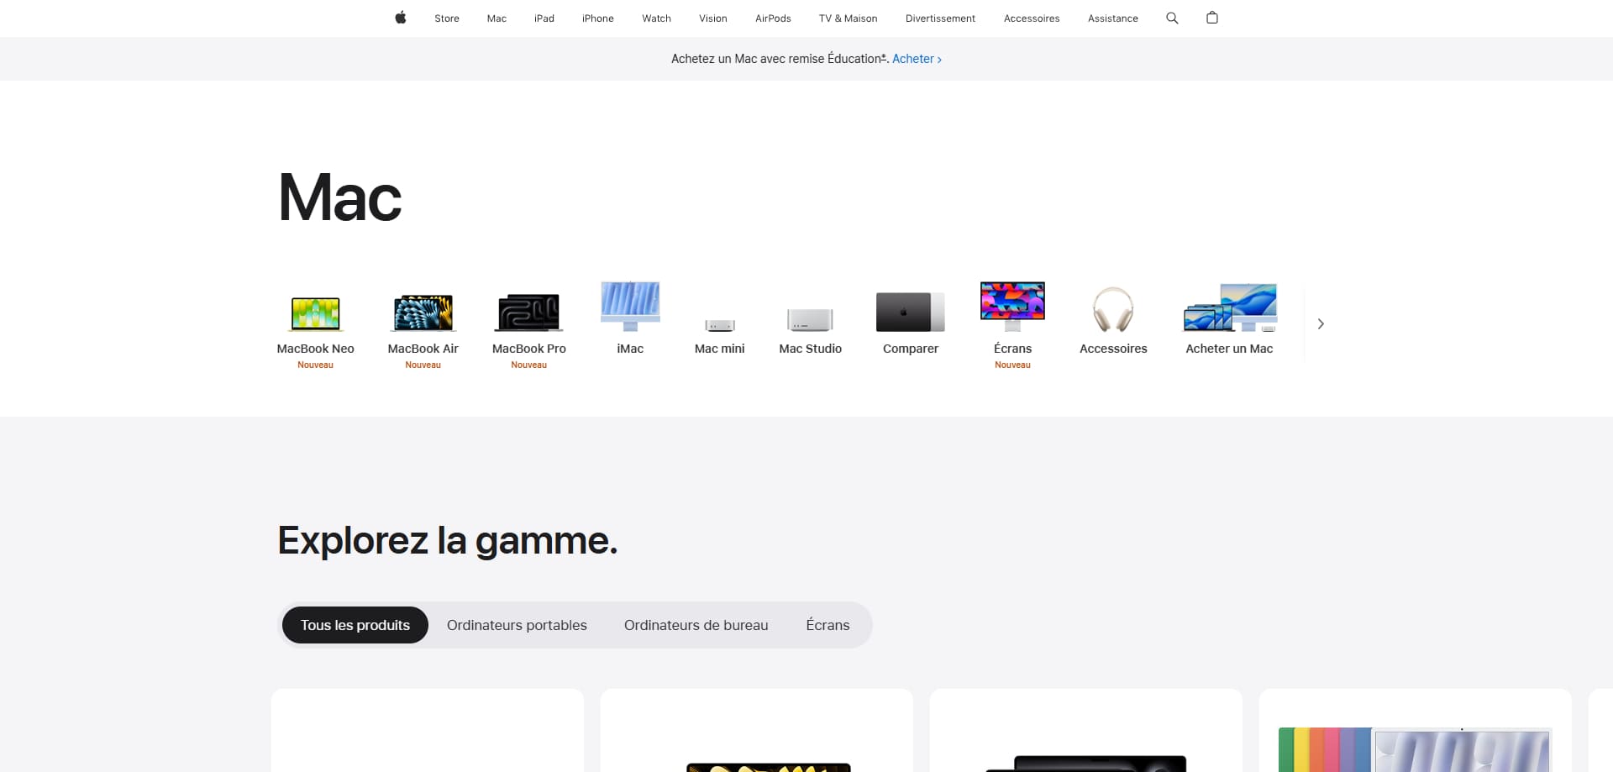Image resolution: width=1613 pixels, height=772 pixels.
Task: Open the TV & Maison menu item
Action: click(848, 18)
